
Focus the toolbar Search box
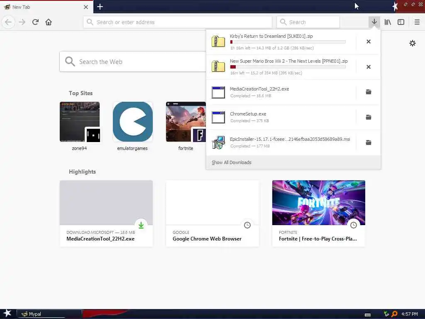(308, 22)
